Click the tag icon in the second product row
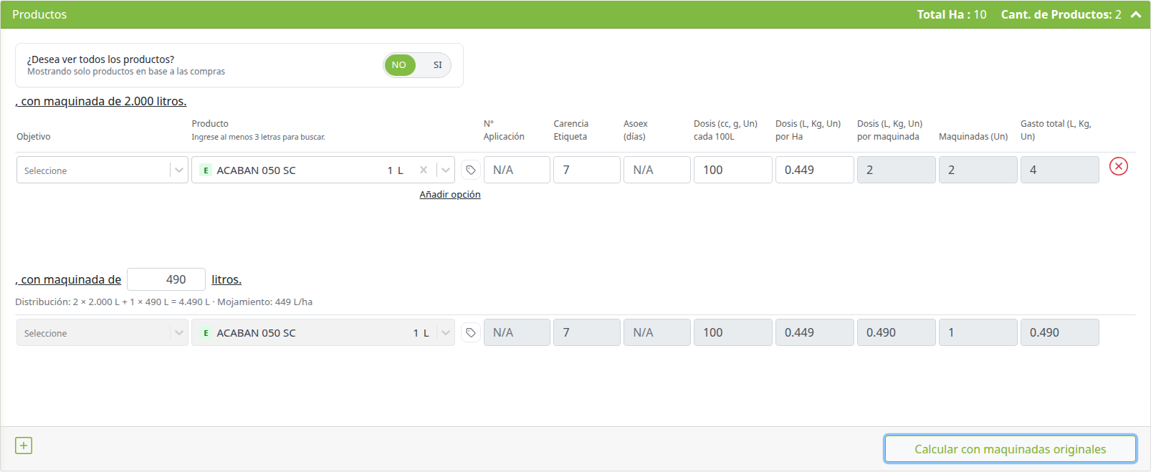Viewport: 1151px width, 472px height. click(470, 332)
